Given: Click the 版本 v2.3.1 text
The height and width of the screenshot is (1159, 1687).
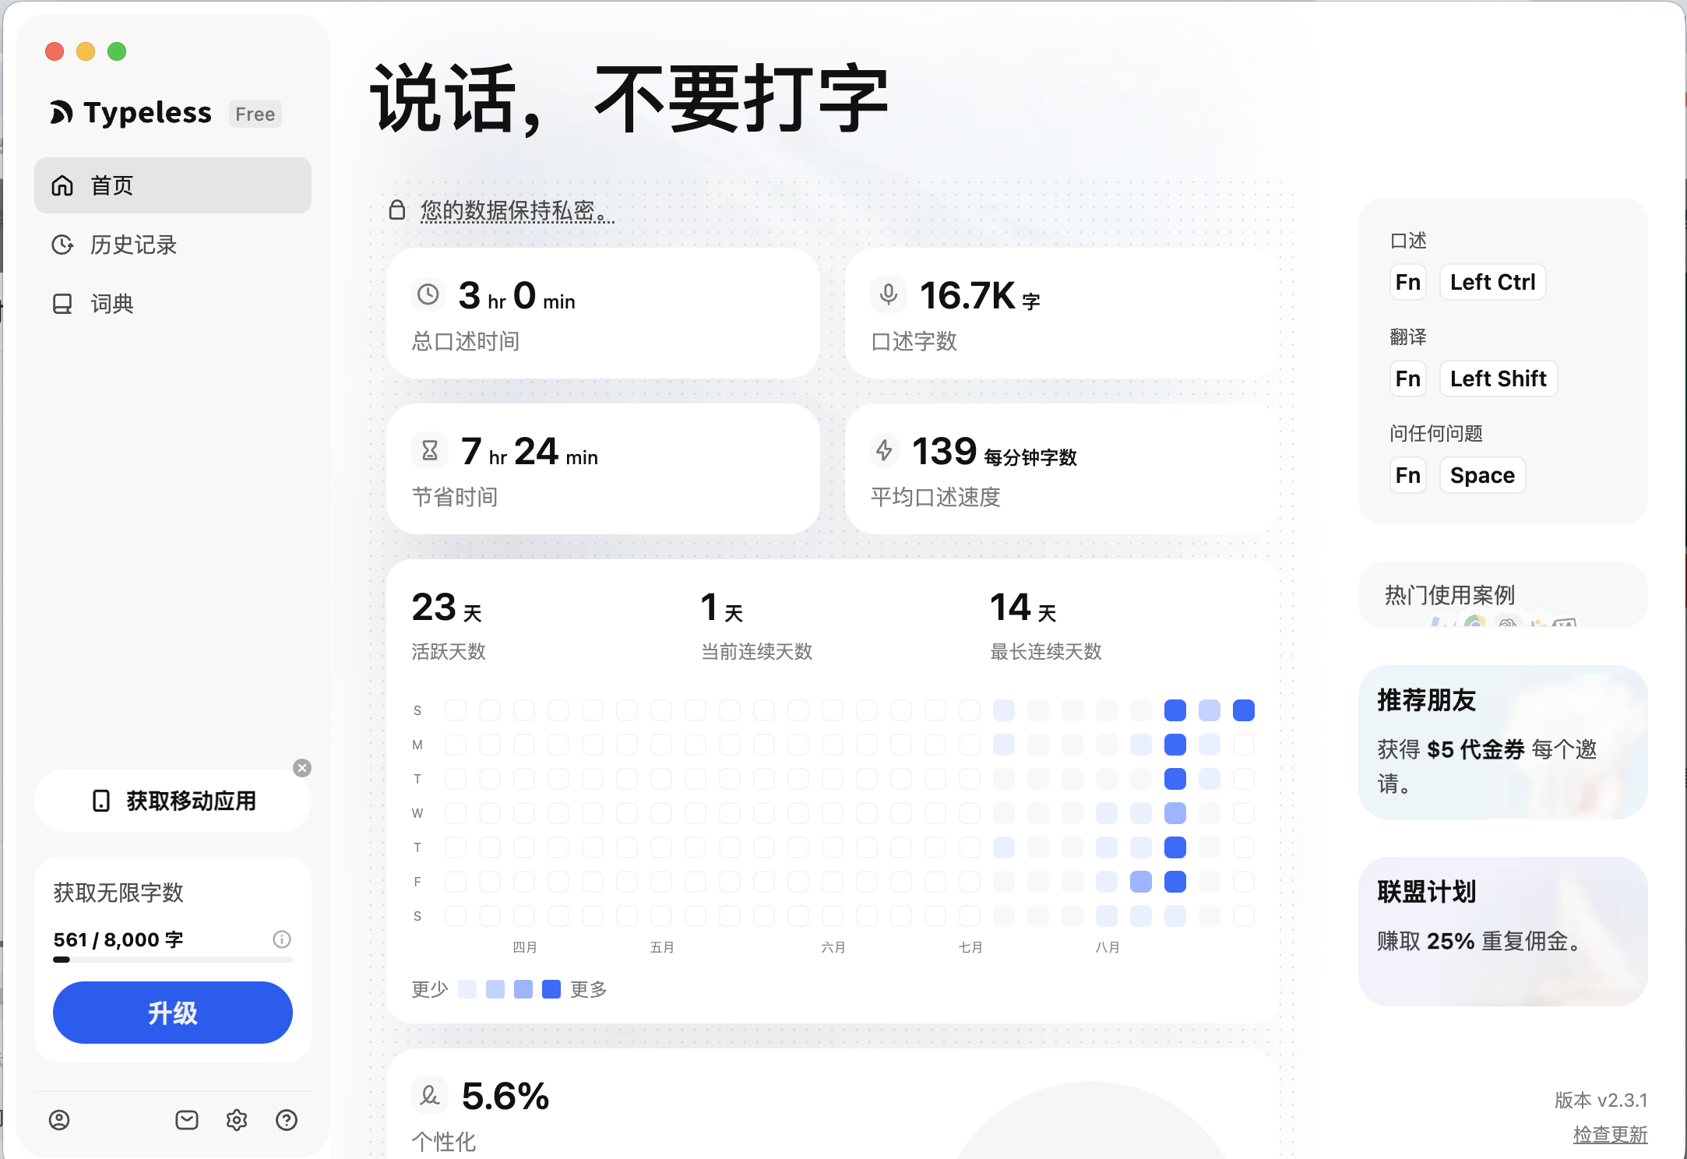Looking at the screenshot, I should point(1601,1100).
